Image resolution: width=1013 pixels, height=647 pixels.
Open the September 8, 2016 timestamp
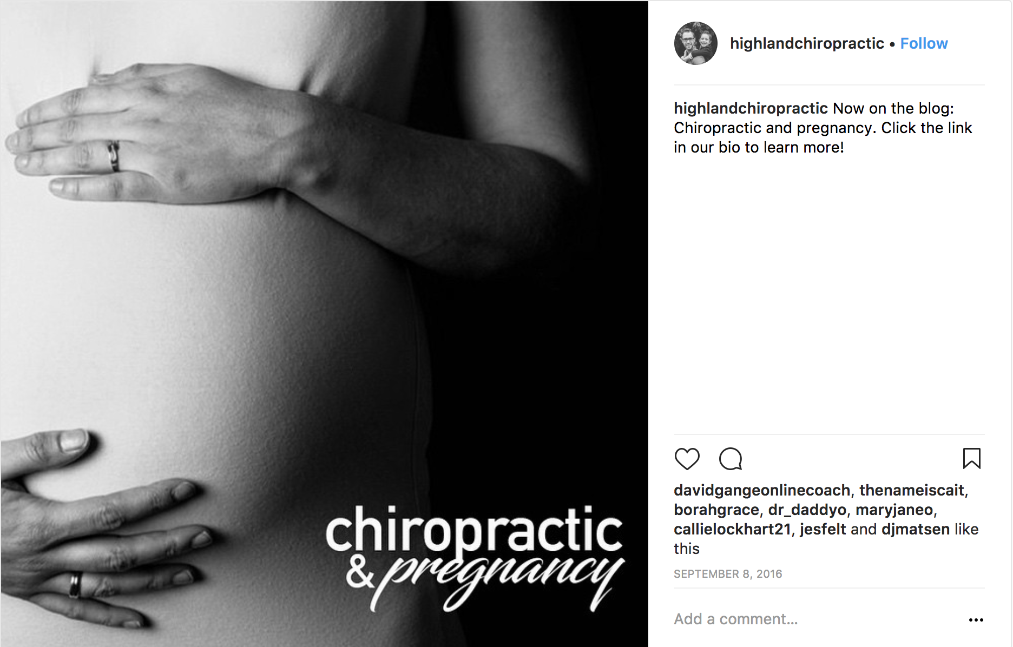pos(728,574)
